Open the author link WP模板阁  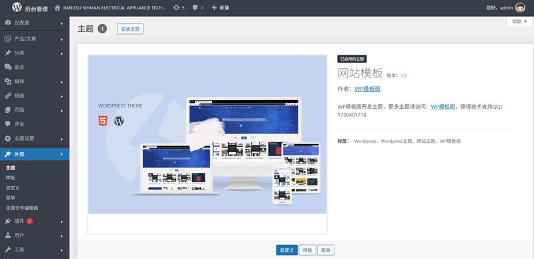[x=367, y=89]
